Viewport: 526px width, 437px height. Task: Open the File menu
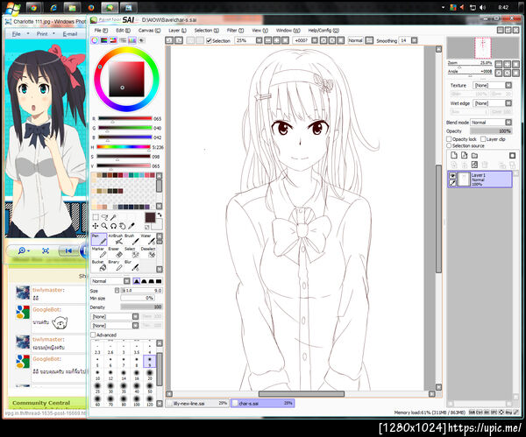(100, 31)
